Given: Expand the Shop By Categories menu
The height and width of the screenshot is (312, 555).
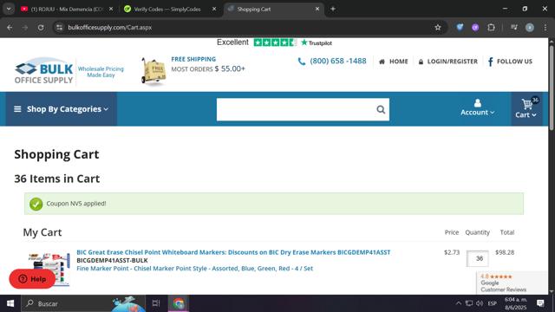Looking at the screenshot, I should pos(61,109).
